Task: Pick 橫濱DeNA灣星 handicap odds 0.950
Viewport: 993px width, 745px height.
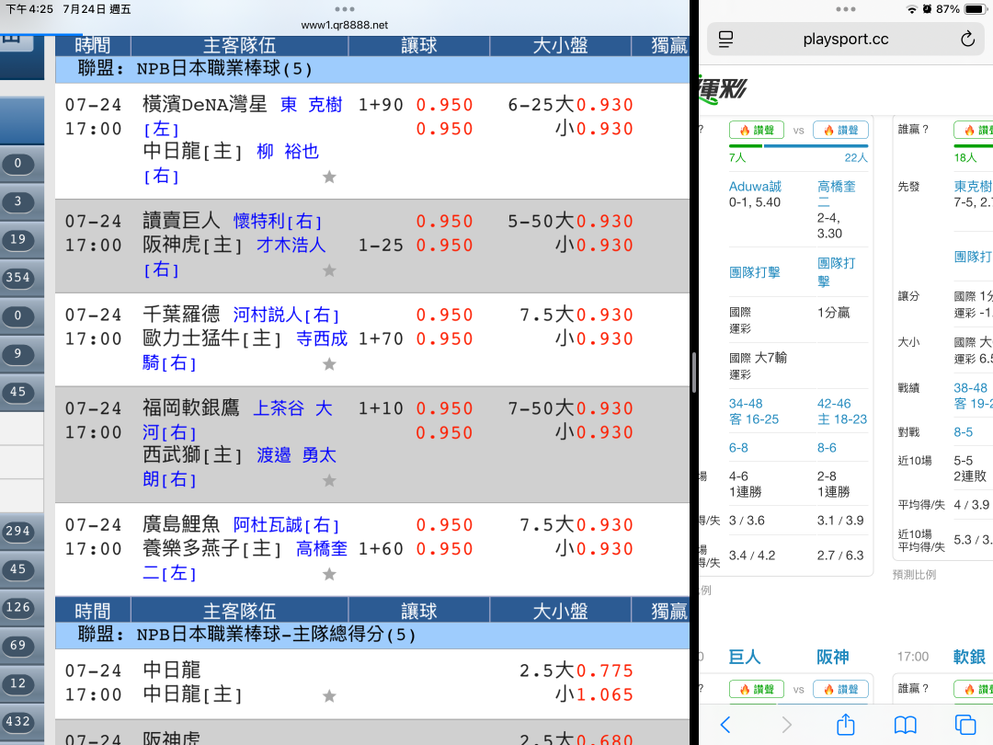Action: point(445,105)
